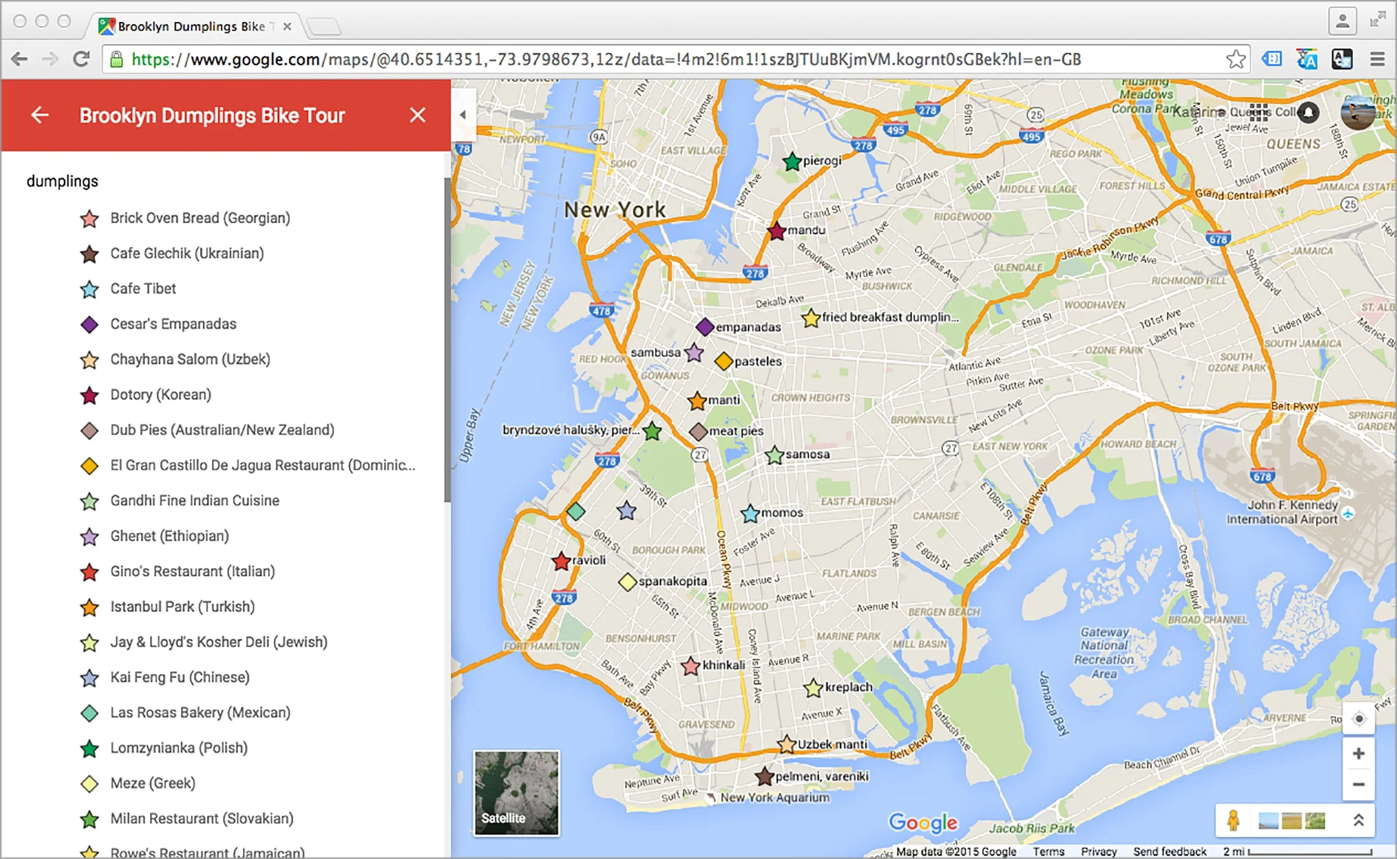This screenshot has width=1397, height=859.
Task: Open Las Rosas Bakery (Mexican) entry
Action: 200,713
